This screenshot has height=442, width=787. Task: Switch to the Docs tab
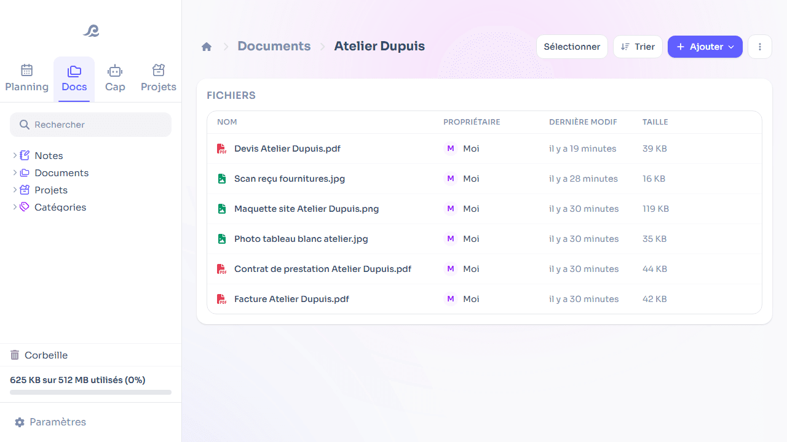[x=74, y=79]
